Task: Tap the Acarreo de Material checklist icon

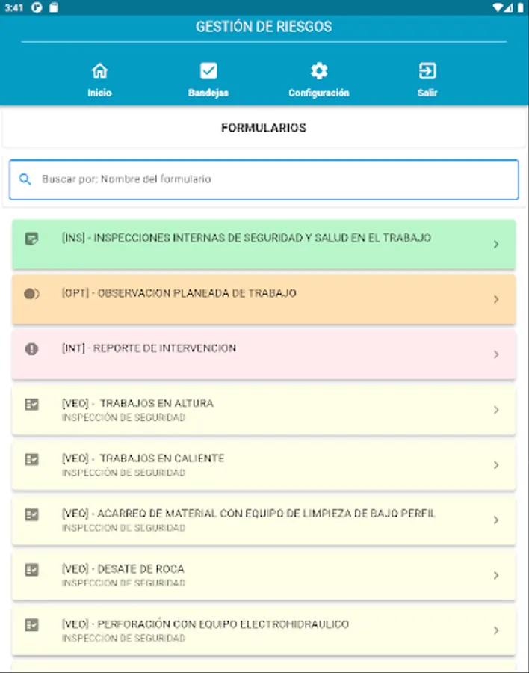Action: (31, 514)
